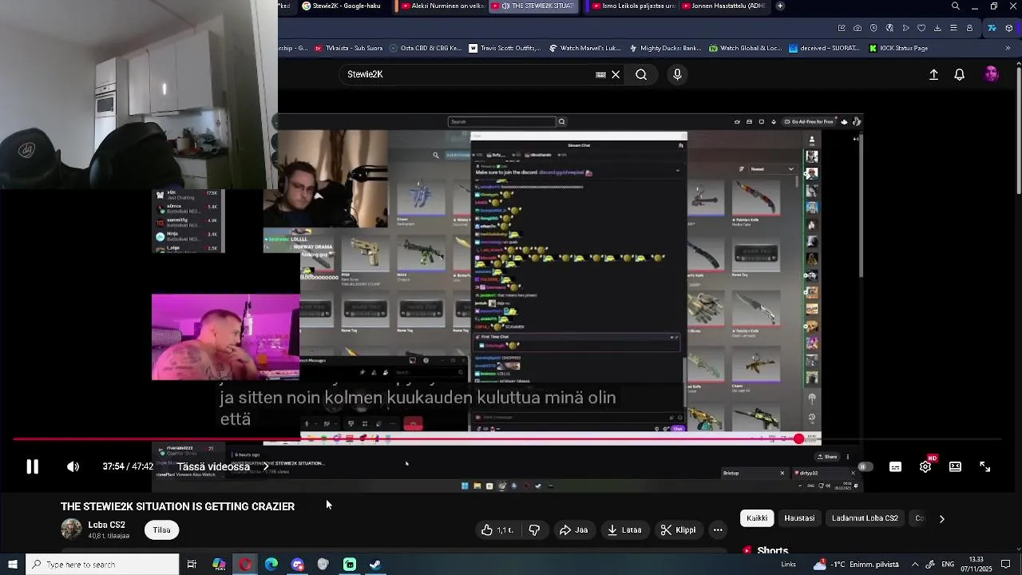Viewport: 1022px width, 575px height.
Task: Click the browser tab search magnifier
Action: click(x=955, y=6)
